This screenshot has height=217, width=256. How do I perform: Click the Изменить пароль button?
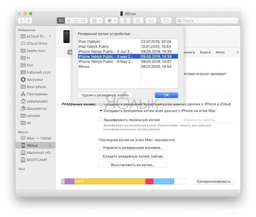(200, 120)
